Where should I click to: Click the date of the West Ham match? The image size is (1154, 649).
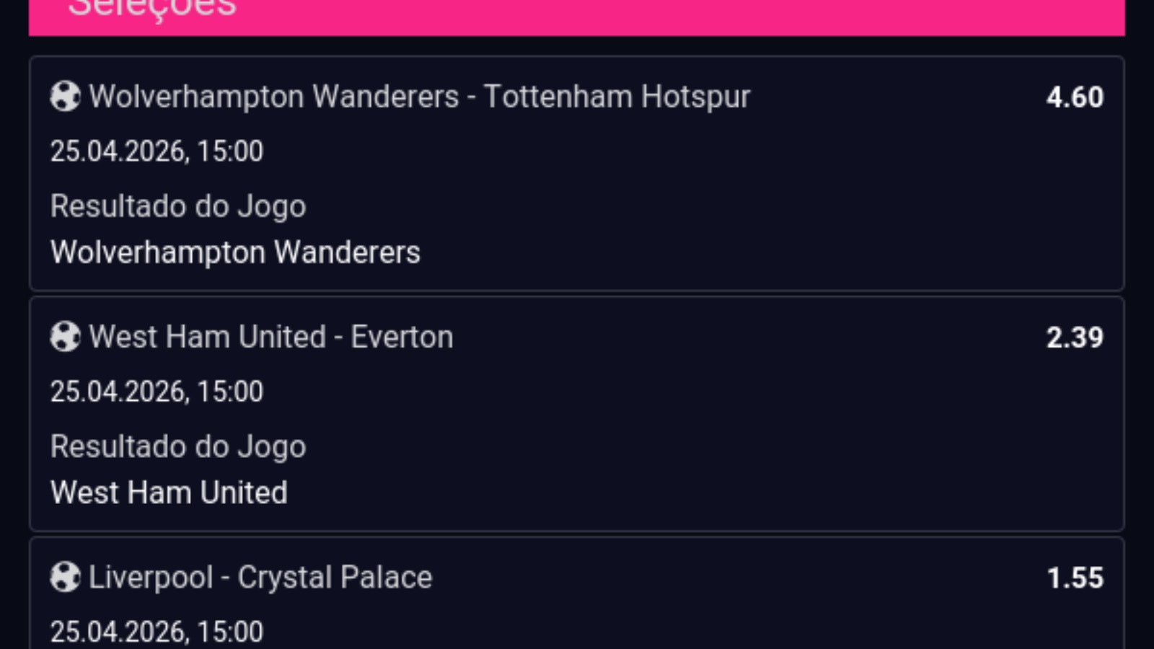click(x=157, y=391)
